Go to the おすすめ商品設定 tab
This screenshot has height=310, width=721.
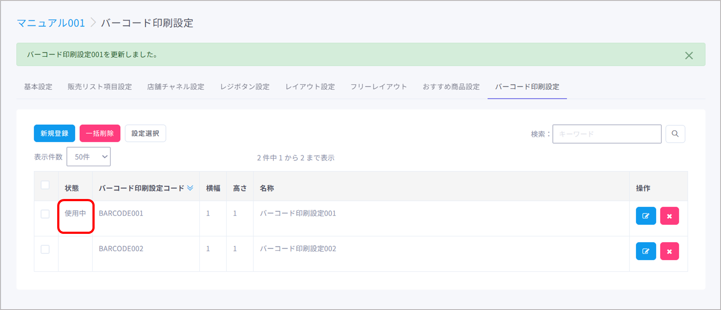pos(451,87)
